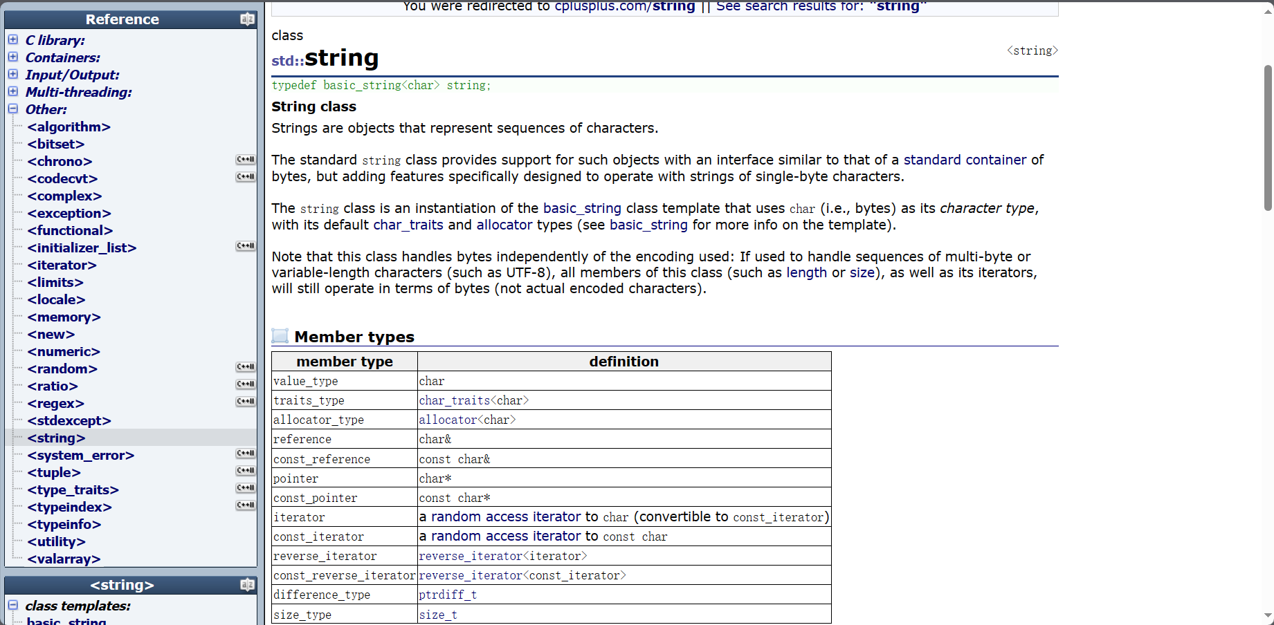Click the C++11 badge next to <chrono>

pos(245,159)
